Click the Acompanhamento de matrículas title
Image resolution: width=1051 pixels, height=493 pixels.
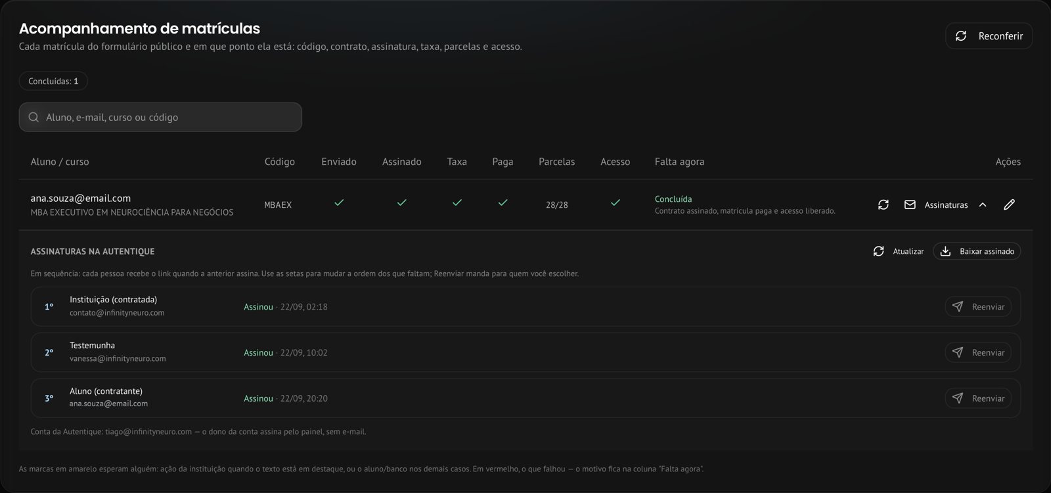[x=139, y=28]
